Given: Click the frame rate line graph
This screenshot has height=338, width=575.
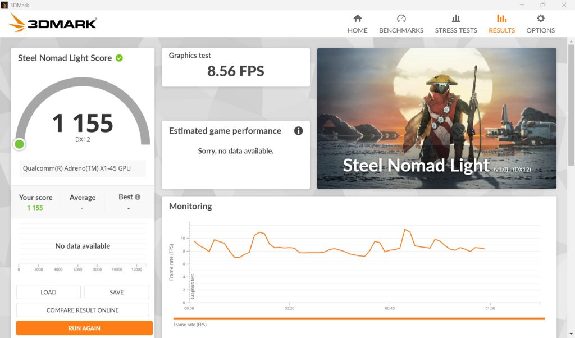Looking at the screenshot, I should pos(339,245).
